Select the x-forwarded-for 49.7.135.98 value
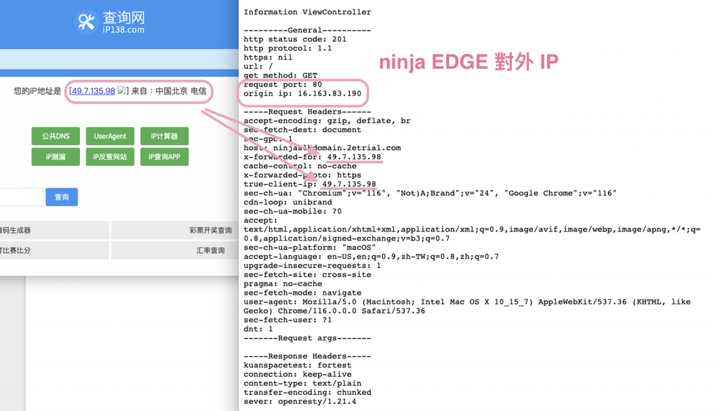The height and width of the screenshot is (411, 718). point(354,156)
